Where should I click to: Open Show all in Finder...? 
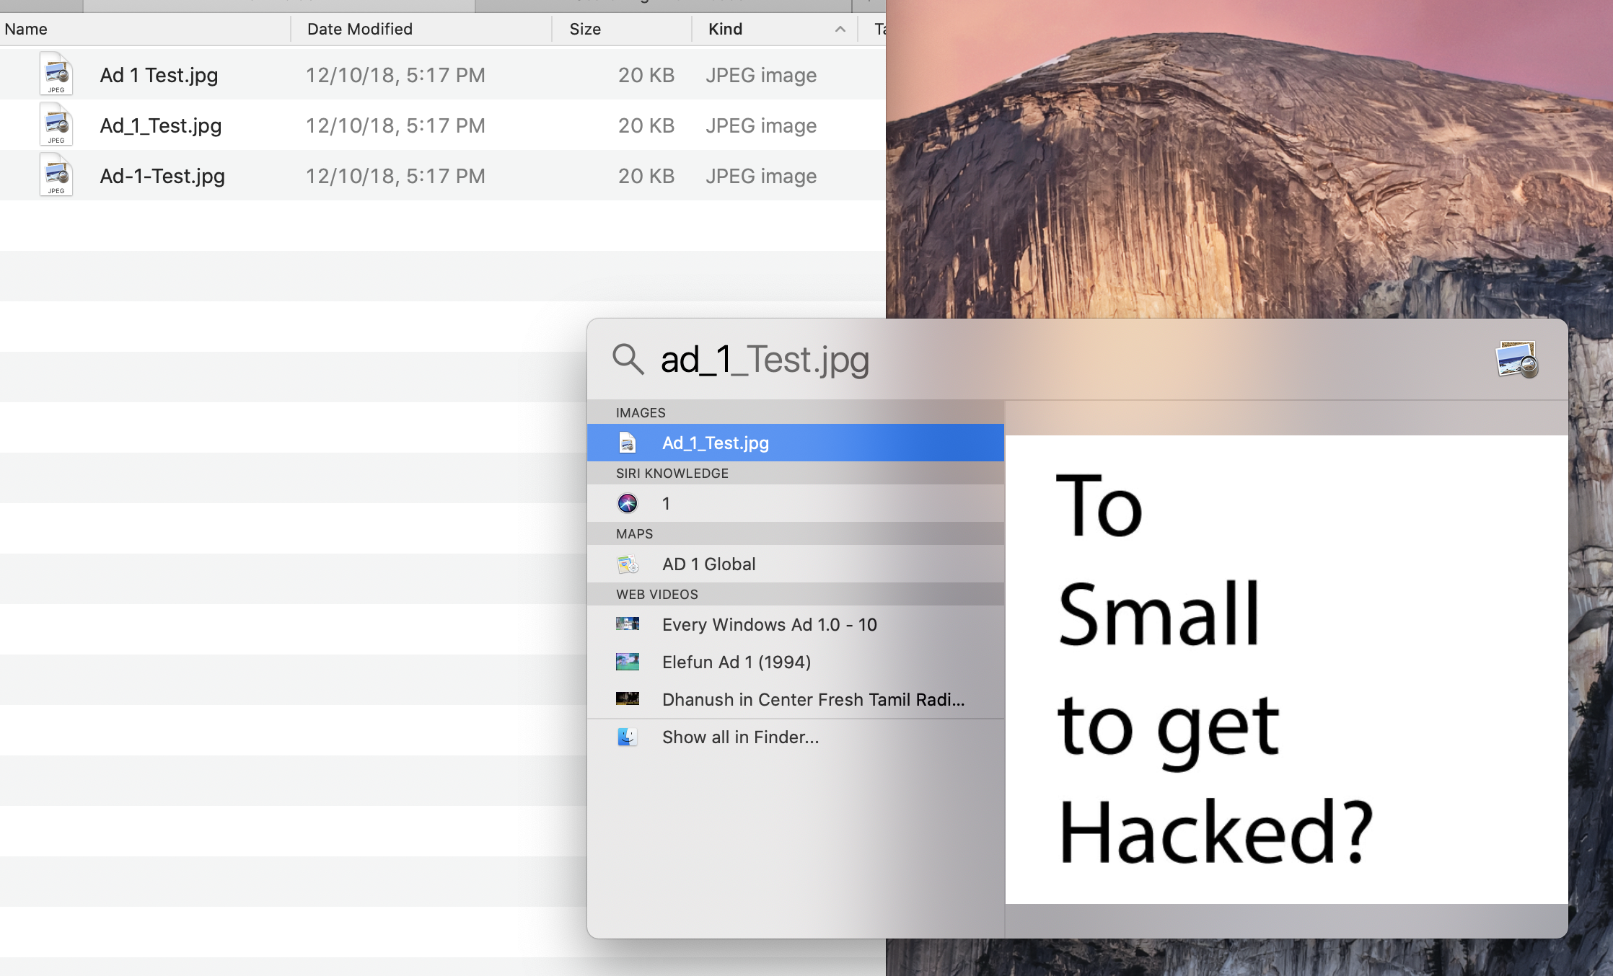(x=740, y=737)
